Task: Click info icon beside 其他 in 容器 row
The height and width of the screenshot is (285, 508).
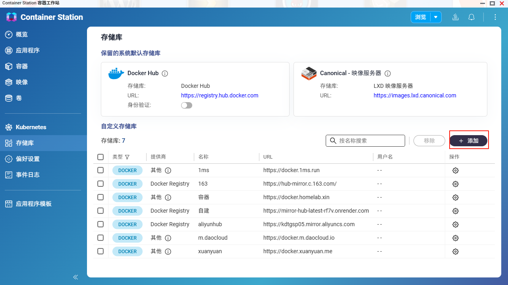Action: pyautogui.click(x=168, y=198)
